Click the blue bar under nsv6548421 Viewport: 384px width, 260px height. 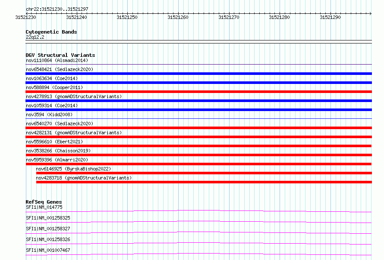[198, 74]
